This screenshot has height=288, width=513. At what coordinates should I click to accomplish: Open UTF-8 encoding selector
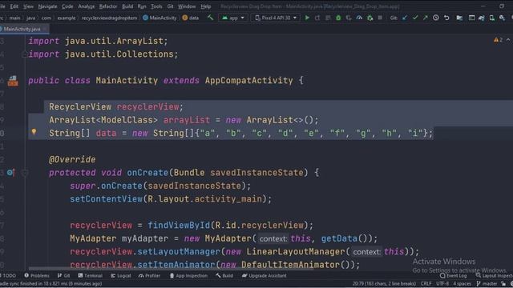point(442,284)
